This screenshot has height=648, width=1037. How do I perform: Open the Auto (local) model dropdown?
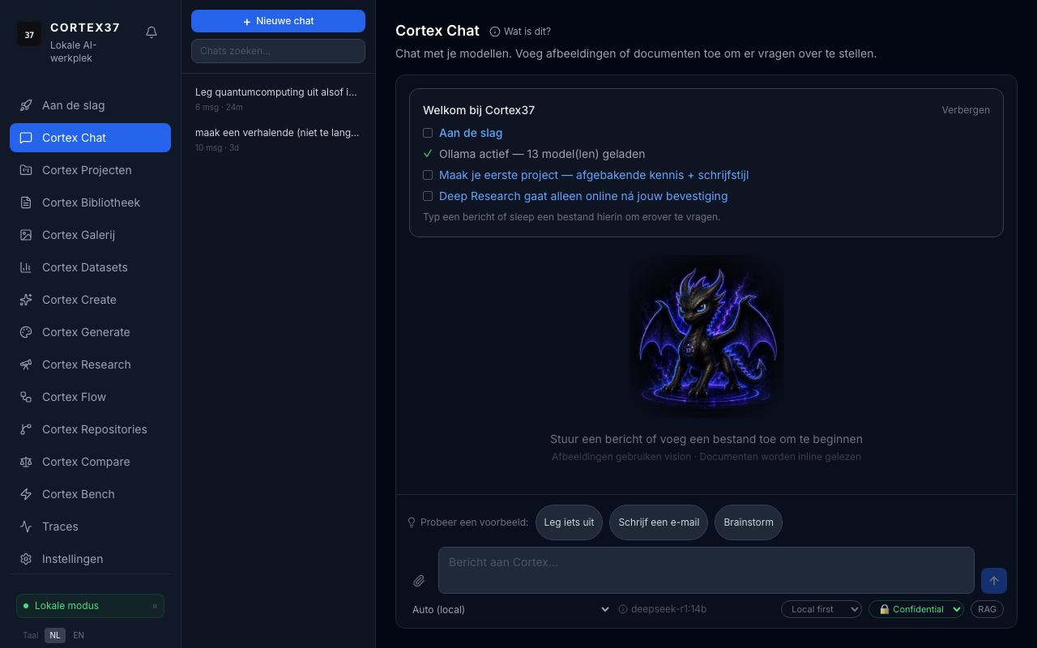click(510, 609)
